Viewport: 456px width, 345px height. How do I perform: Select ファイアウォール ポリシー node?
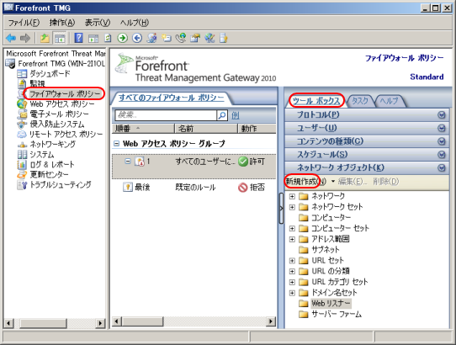click(65, 93)
